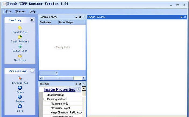Open the Windows menu
The height and width of the screenshot is (117, 189).
click(x=20, y=12)
